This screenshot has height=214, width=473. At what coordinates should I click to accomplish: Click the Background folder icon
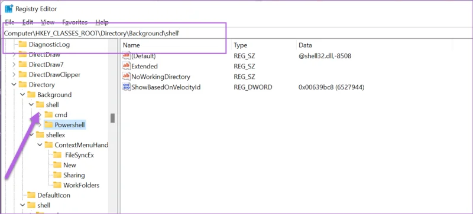tap(31, 95)
